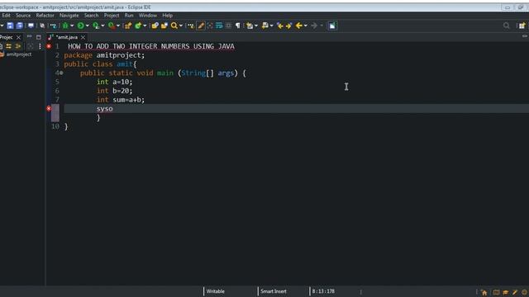Toggle Mark Occurrences pencil icon

(201, 26)
